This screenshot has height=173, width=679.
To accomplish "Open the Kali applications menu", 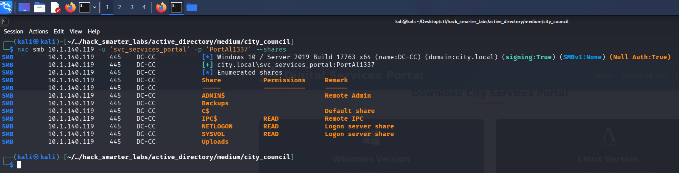I will coord(6,7).
